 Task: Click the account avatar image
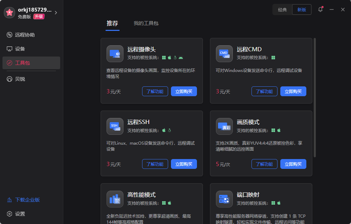pyautogui.click(x=9, y=12)
